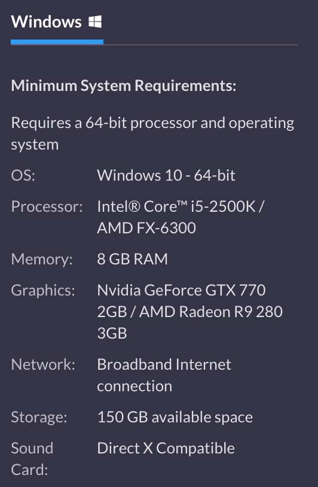Viewport: 318px width, 487px height.
Task: Click the Storage label
Action: [x=39, y=418]
